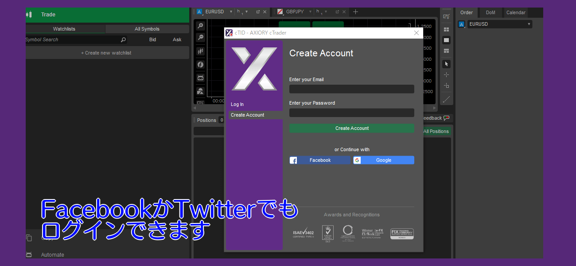The height and width of the screenshot is (266, 576).
Task: Open the EURUSD dropdown in Order panel
Action: (499, 24)
